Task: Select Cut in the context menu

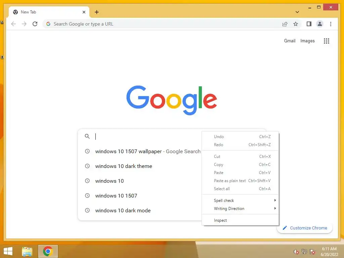Action: 240,157
